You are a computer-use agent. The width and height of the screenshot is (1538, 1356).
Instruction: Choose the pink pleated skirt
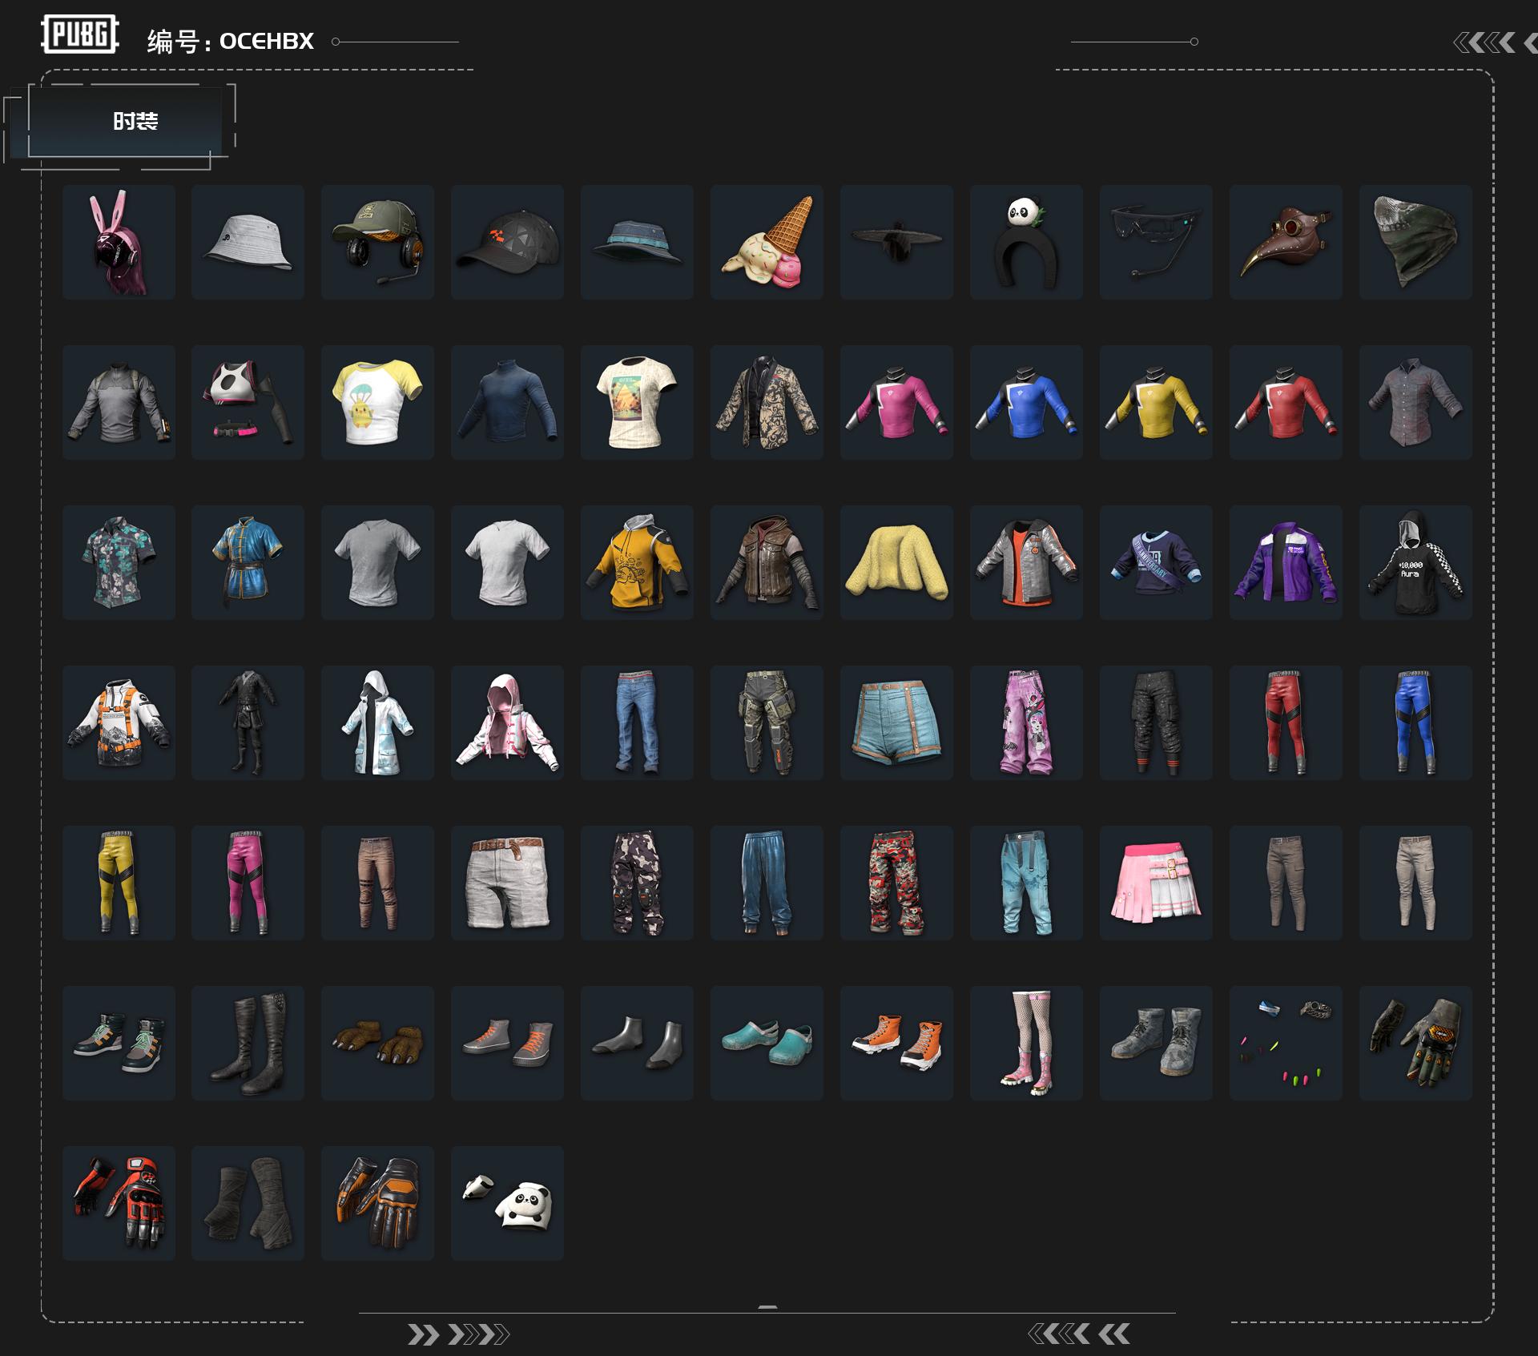click(1157, 883)
